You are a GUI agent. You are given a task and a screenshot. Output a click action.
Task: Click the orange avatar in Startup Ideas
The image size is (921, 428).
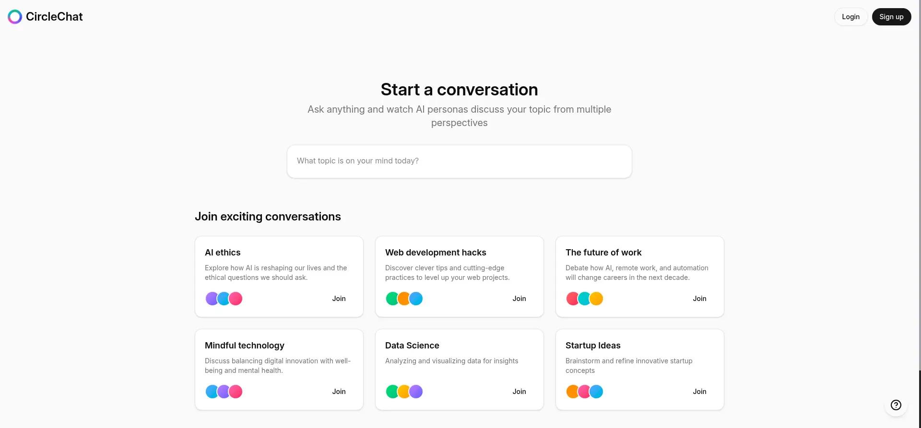pos(573,391)
